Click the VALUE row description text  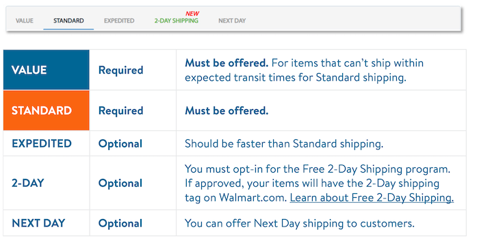(305, 70)
